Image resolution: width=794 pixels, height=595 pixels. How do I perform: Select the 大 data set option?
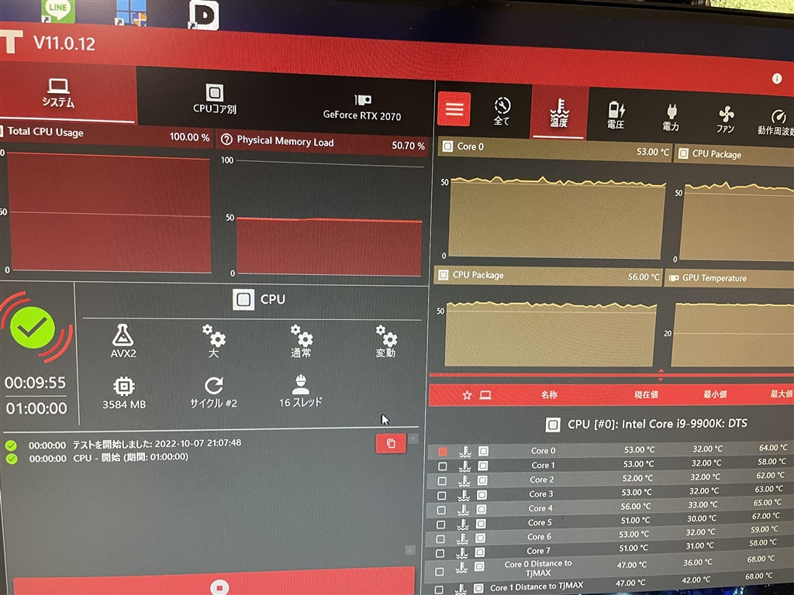(214, 342)
